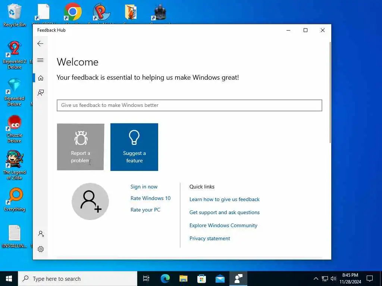Focus the feedback search box
The height and width of the screenshot is (286, 382).
click(189, 105)
